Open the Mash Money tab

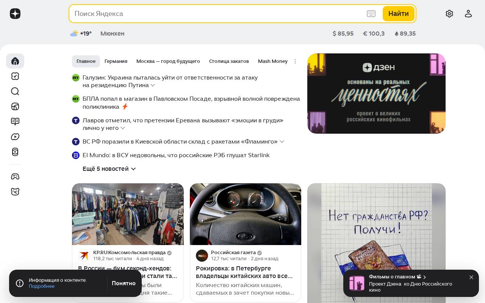tap(273, 61)
